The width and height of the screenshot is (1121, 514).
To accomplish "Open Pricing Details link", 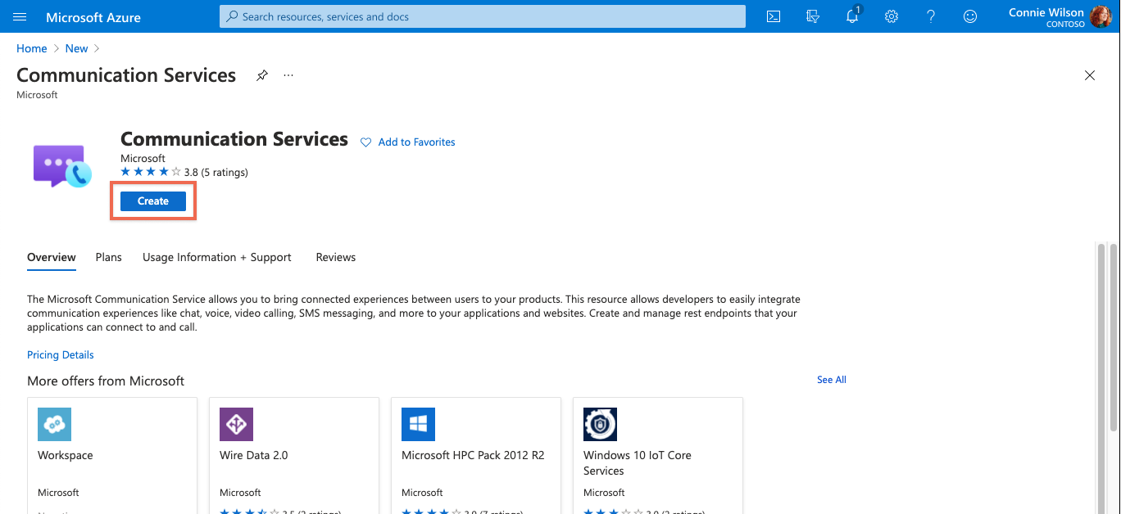I will [60, 354].
